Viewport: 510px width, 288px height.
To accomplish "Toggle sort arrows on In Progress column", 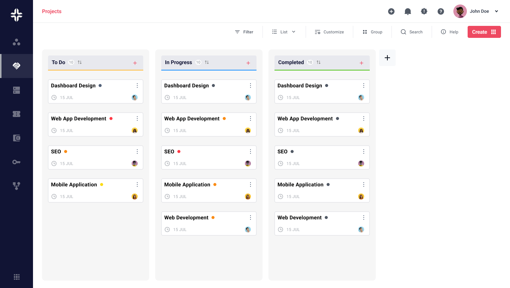I will [x=207, y=62].
